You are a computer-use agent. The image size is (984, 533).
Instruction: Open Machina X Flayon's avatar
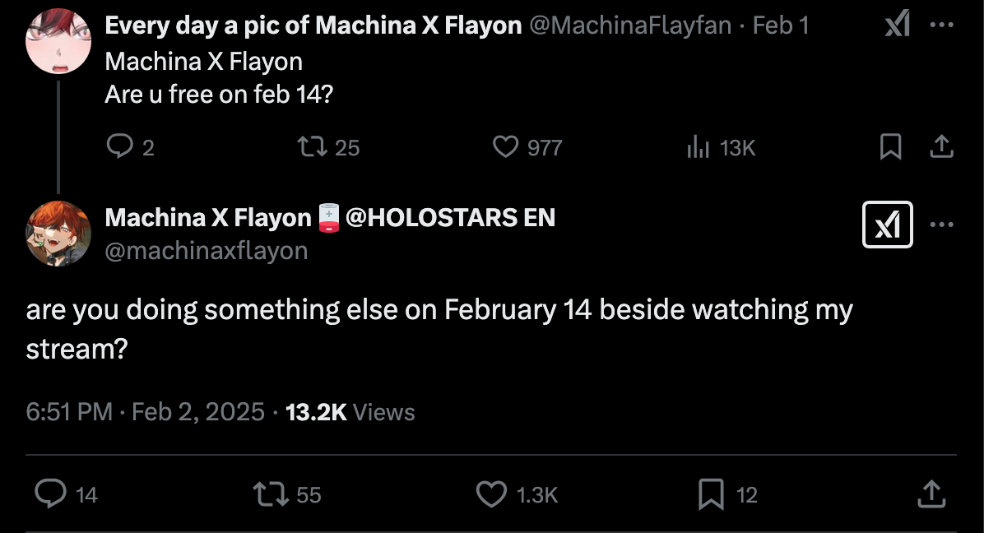[x=58, y=234]
